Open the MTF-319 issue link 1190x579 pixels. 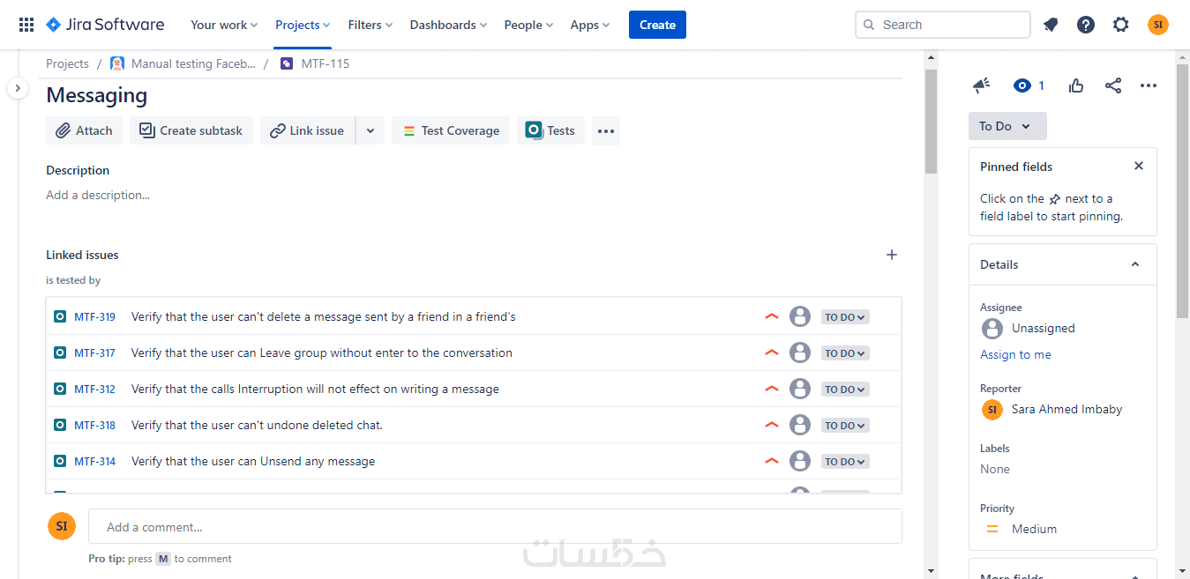pos(94,316)
